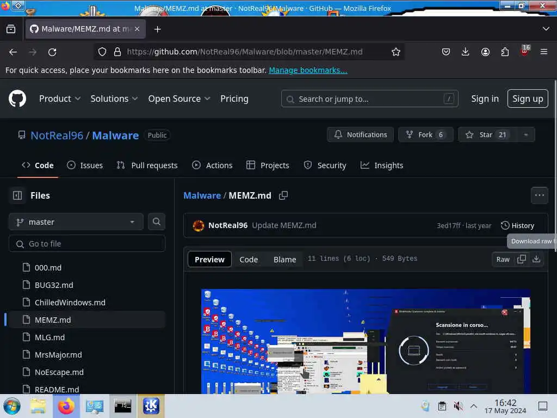This screenshot has height=418, width=557.
Task: Open Firefox extensions puzzle icon
Action: click(505, 52)
